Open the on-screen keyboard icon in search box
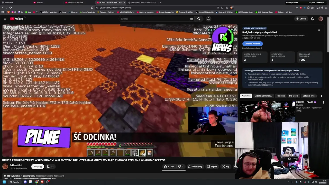The image size is (329, 185). 191,19
